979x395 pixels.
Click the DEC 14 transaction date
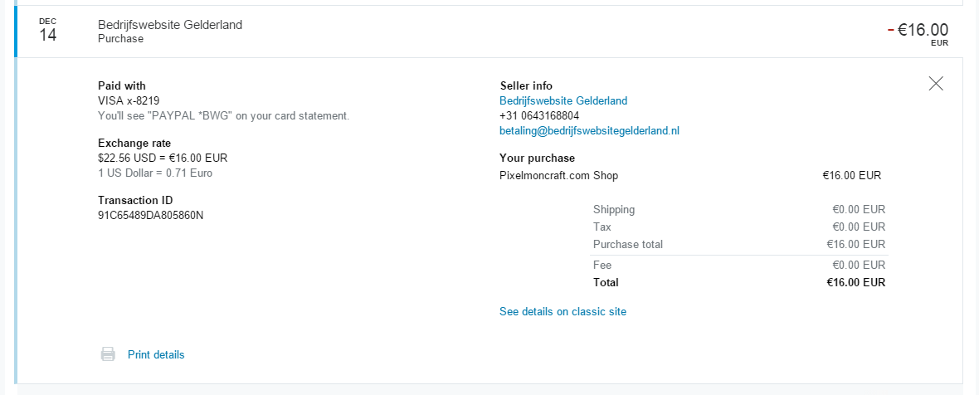point(47,31)
